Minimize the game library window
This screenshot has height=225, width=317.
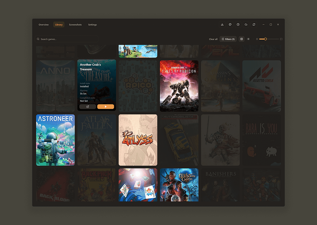point(263,25)
